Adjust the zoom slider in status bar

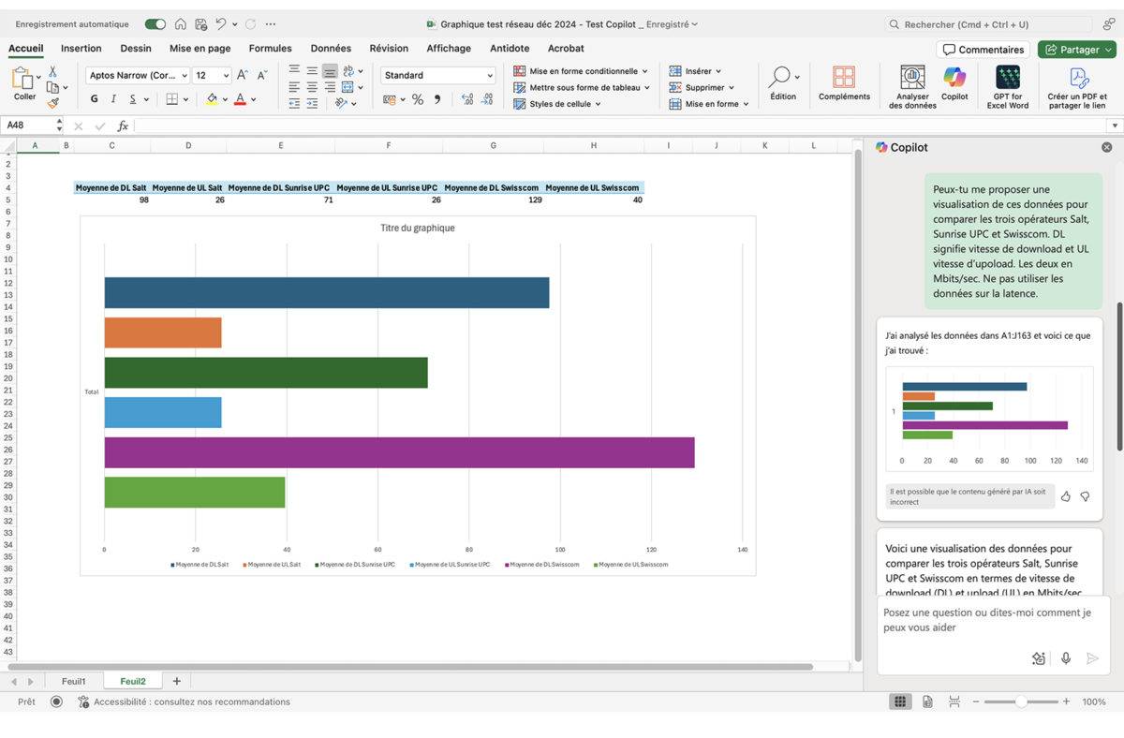[1021, 701]
